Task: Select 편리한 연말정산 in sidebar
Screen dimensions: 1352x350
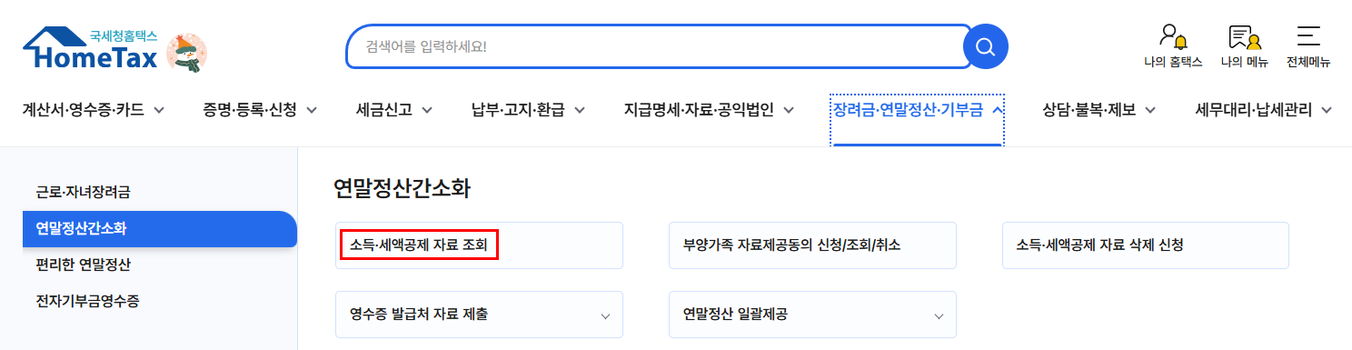Action: click(84, 265)
